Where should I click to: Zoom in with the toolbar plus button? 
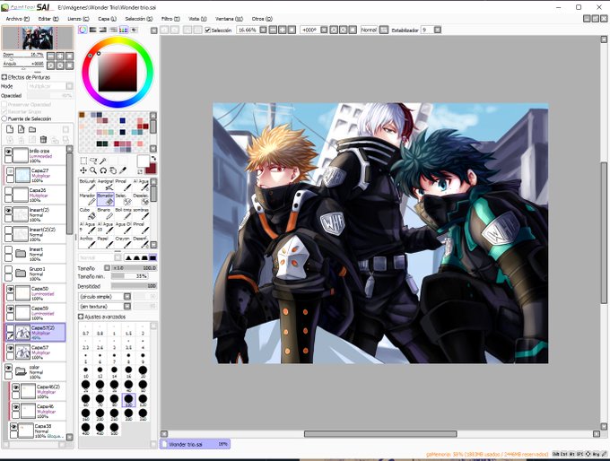coord(283,30)
